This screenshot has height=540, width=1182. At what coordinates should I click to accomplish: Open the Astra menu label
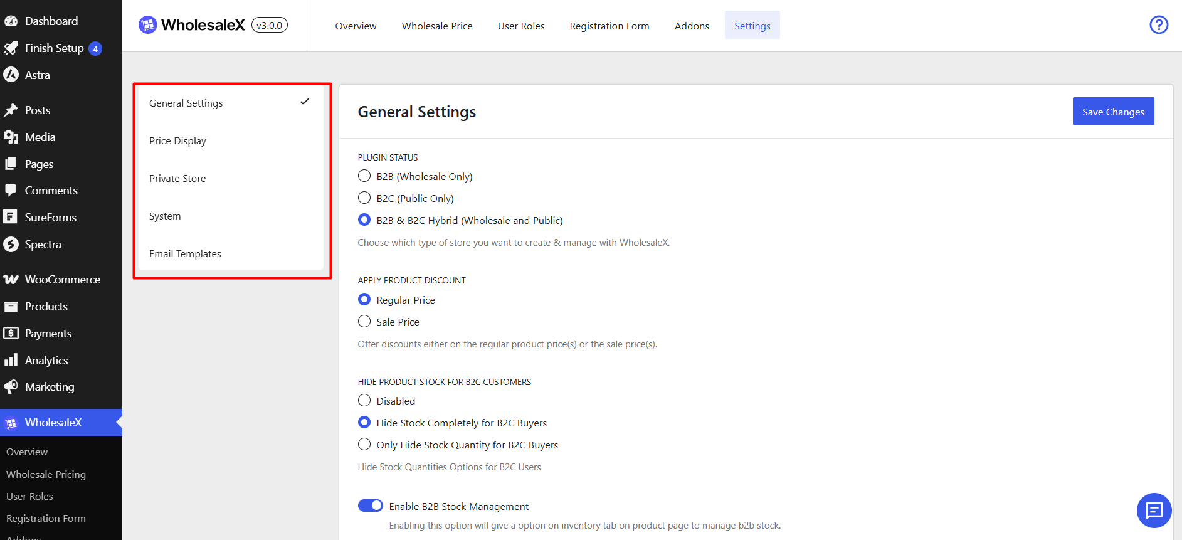click(x=38, y=75)
